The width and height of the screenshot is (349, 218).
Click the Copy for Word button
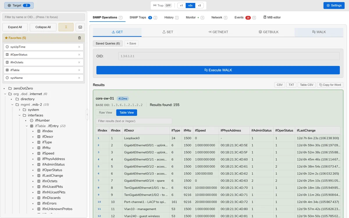(x=330, y=85)
